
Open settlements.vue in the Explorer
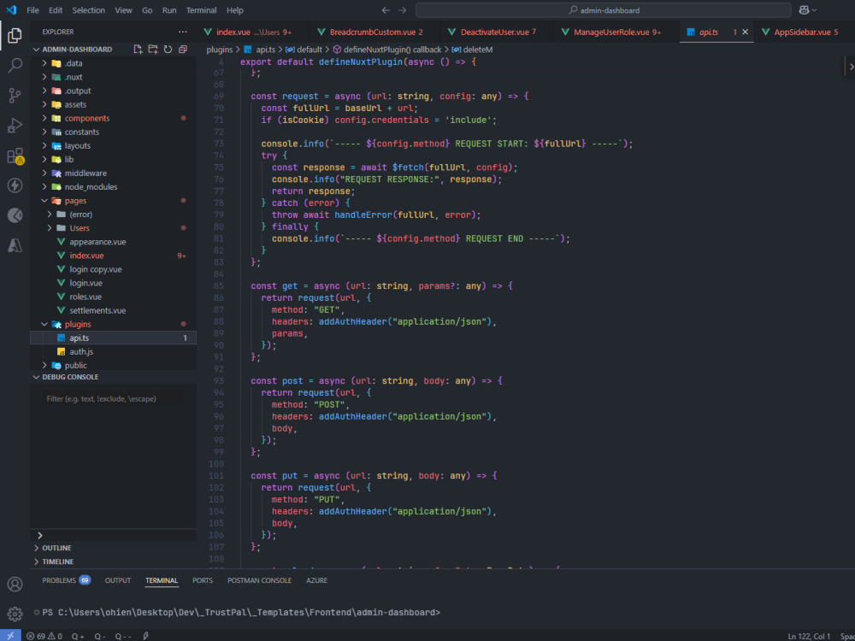[113, 310]
